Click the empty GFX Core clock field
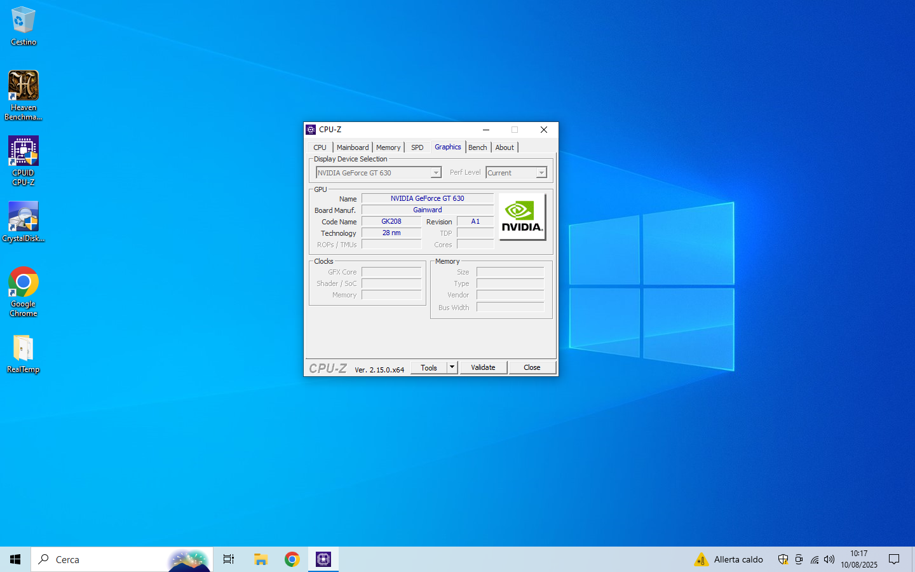Image resolution: width=915 pixels, height=572 pixels. [391, 272]
